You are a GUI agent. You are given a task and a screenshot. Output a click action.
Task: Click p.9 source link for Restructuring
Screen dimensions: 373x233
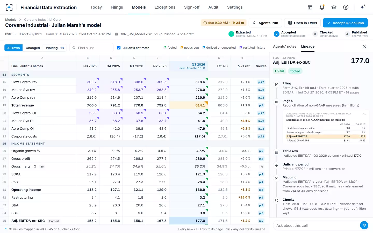261,198
